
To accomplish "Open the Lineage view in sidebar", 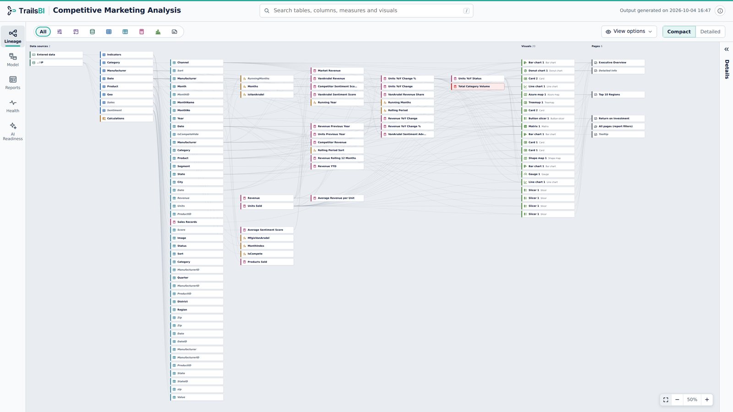I will click(13, 37).
